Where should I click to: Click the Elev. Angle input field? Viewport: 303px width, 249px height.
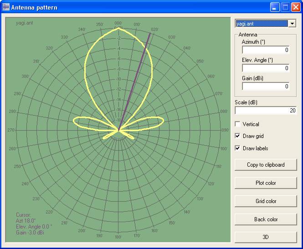click(x=266, y=68)
